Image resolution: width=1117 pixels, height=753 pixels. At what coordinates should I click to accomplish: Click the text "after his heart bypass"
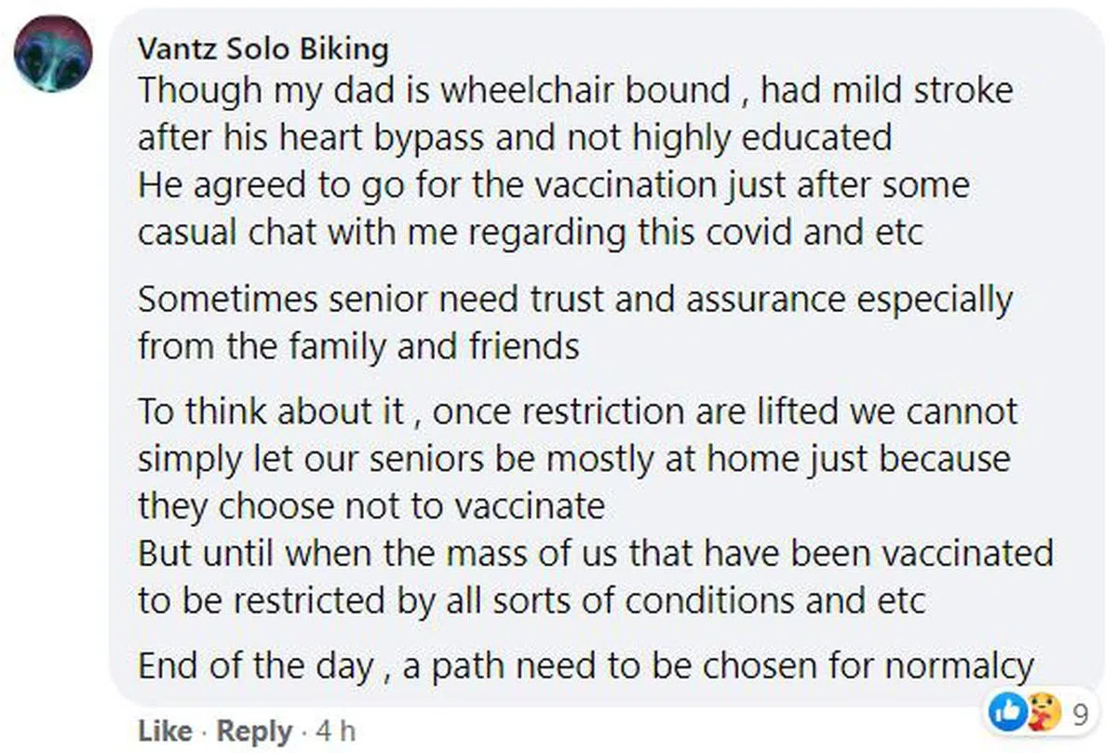(514, 138)
